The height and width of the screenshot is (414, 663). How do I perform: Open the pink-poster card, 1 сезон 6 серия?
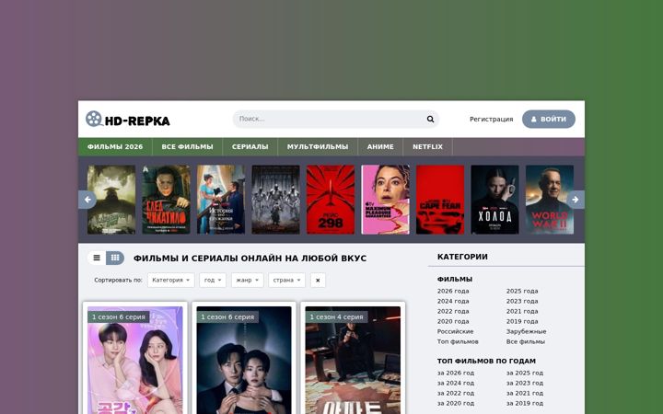click(x=135, y=360)
